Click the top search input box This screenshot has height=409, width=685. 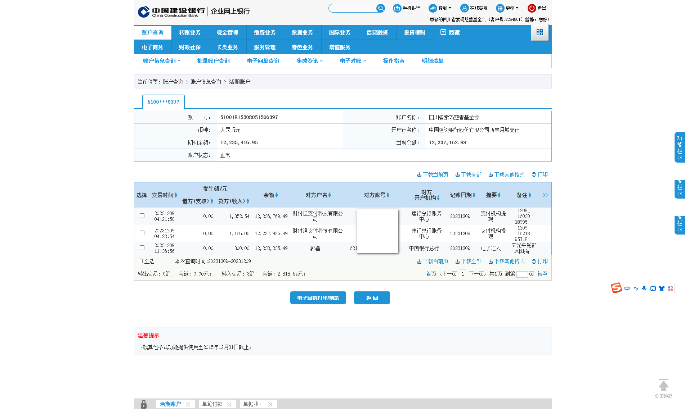pos(353,8)
